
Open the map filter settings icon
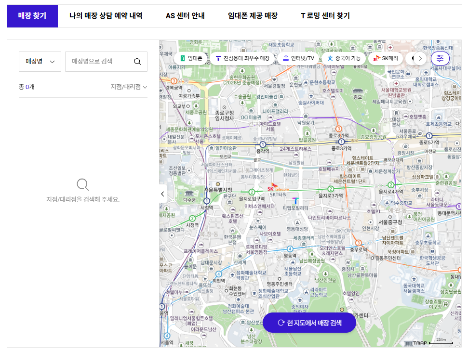tap(440, 58)
